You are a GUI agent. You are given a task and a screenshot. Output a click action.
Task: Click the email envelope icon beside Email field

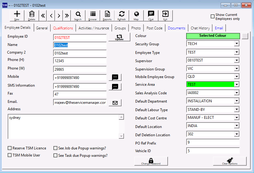115,103
